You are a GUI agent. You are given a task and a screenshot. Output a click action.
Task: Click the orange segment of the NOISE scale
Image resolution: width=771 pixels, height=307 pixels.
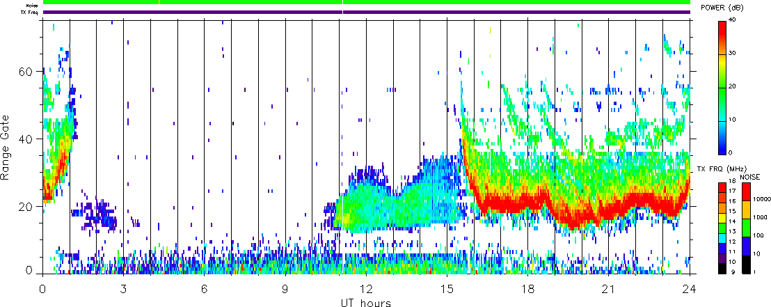(746, 210)
